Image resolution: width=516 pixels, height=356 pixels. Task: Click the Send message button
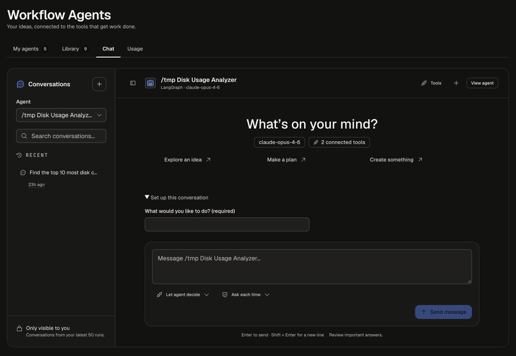(x=443, y=312)
